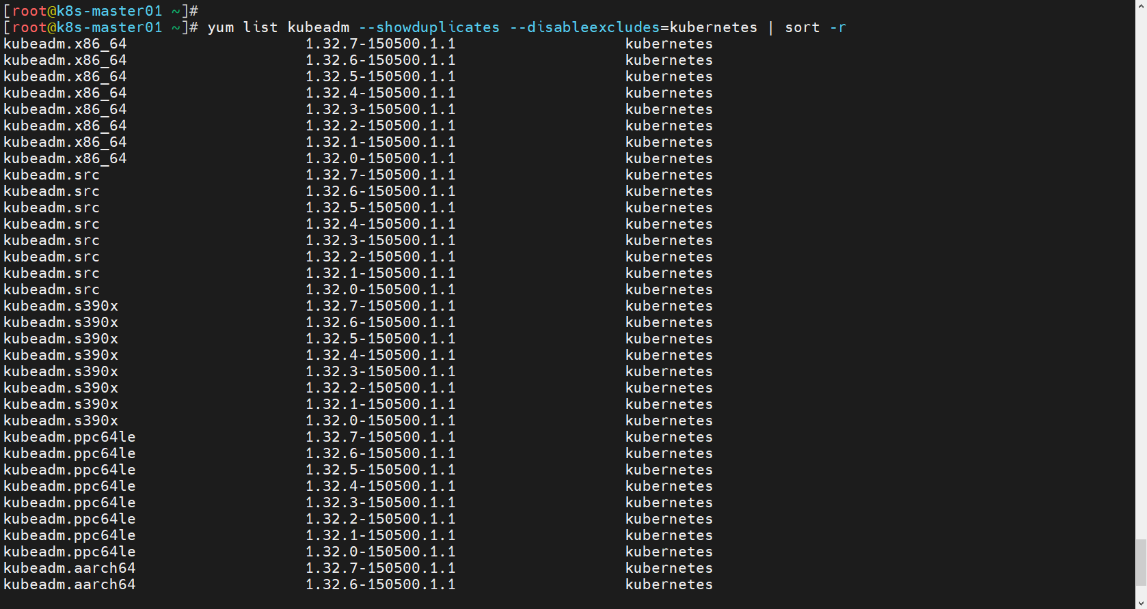Screen dimensions: 1147x609
Task: Click kubernetes repo for kubeadm.s390x 1.32.5
Action: click(669, 339)
